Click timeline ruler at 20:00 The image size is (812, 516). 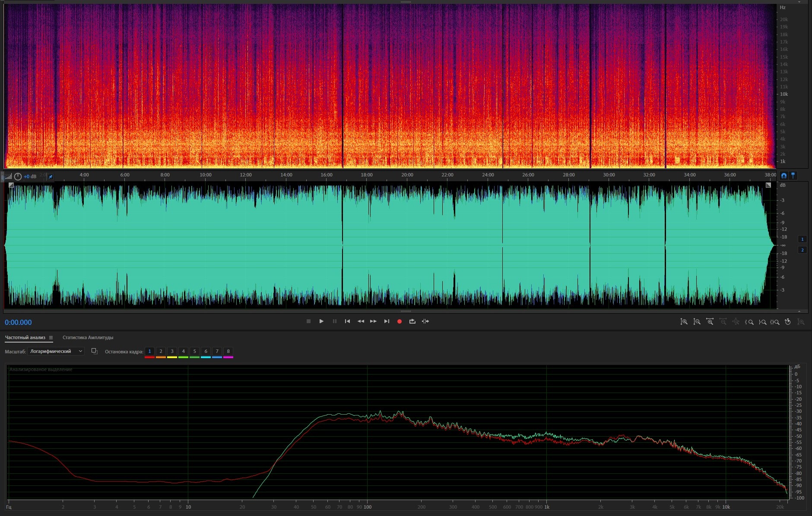[407, 175]
